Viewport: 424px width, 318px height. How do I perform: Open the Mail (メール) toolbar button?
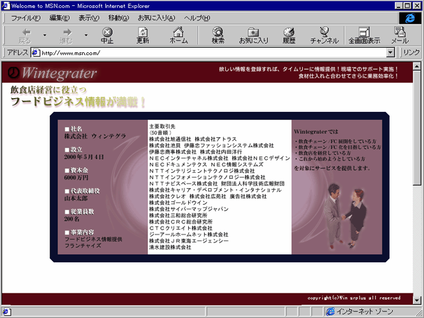click(x=399, y=35)
